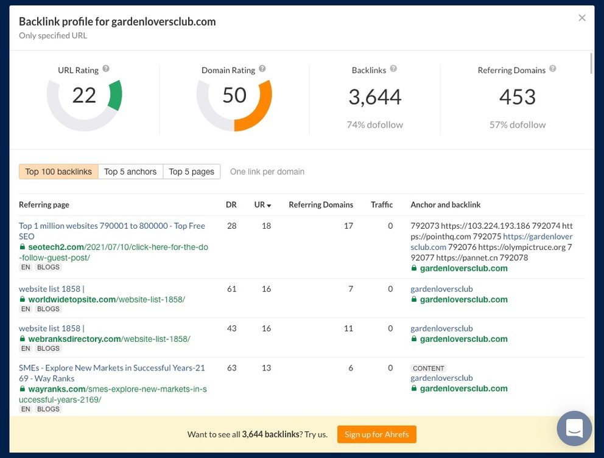Sort by the UR column arrow
Screen dimensions: 604x458
point(269,206)
